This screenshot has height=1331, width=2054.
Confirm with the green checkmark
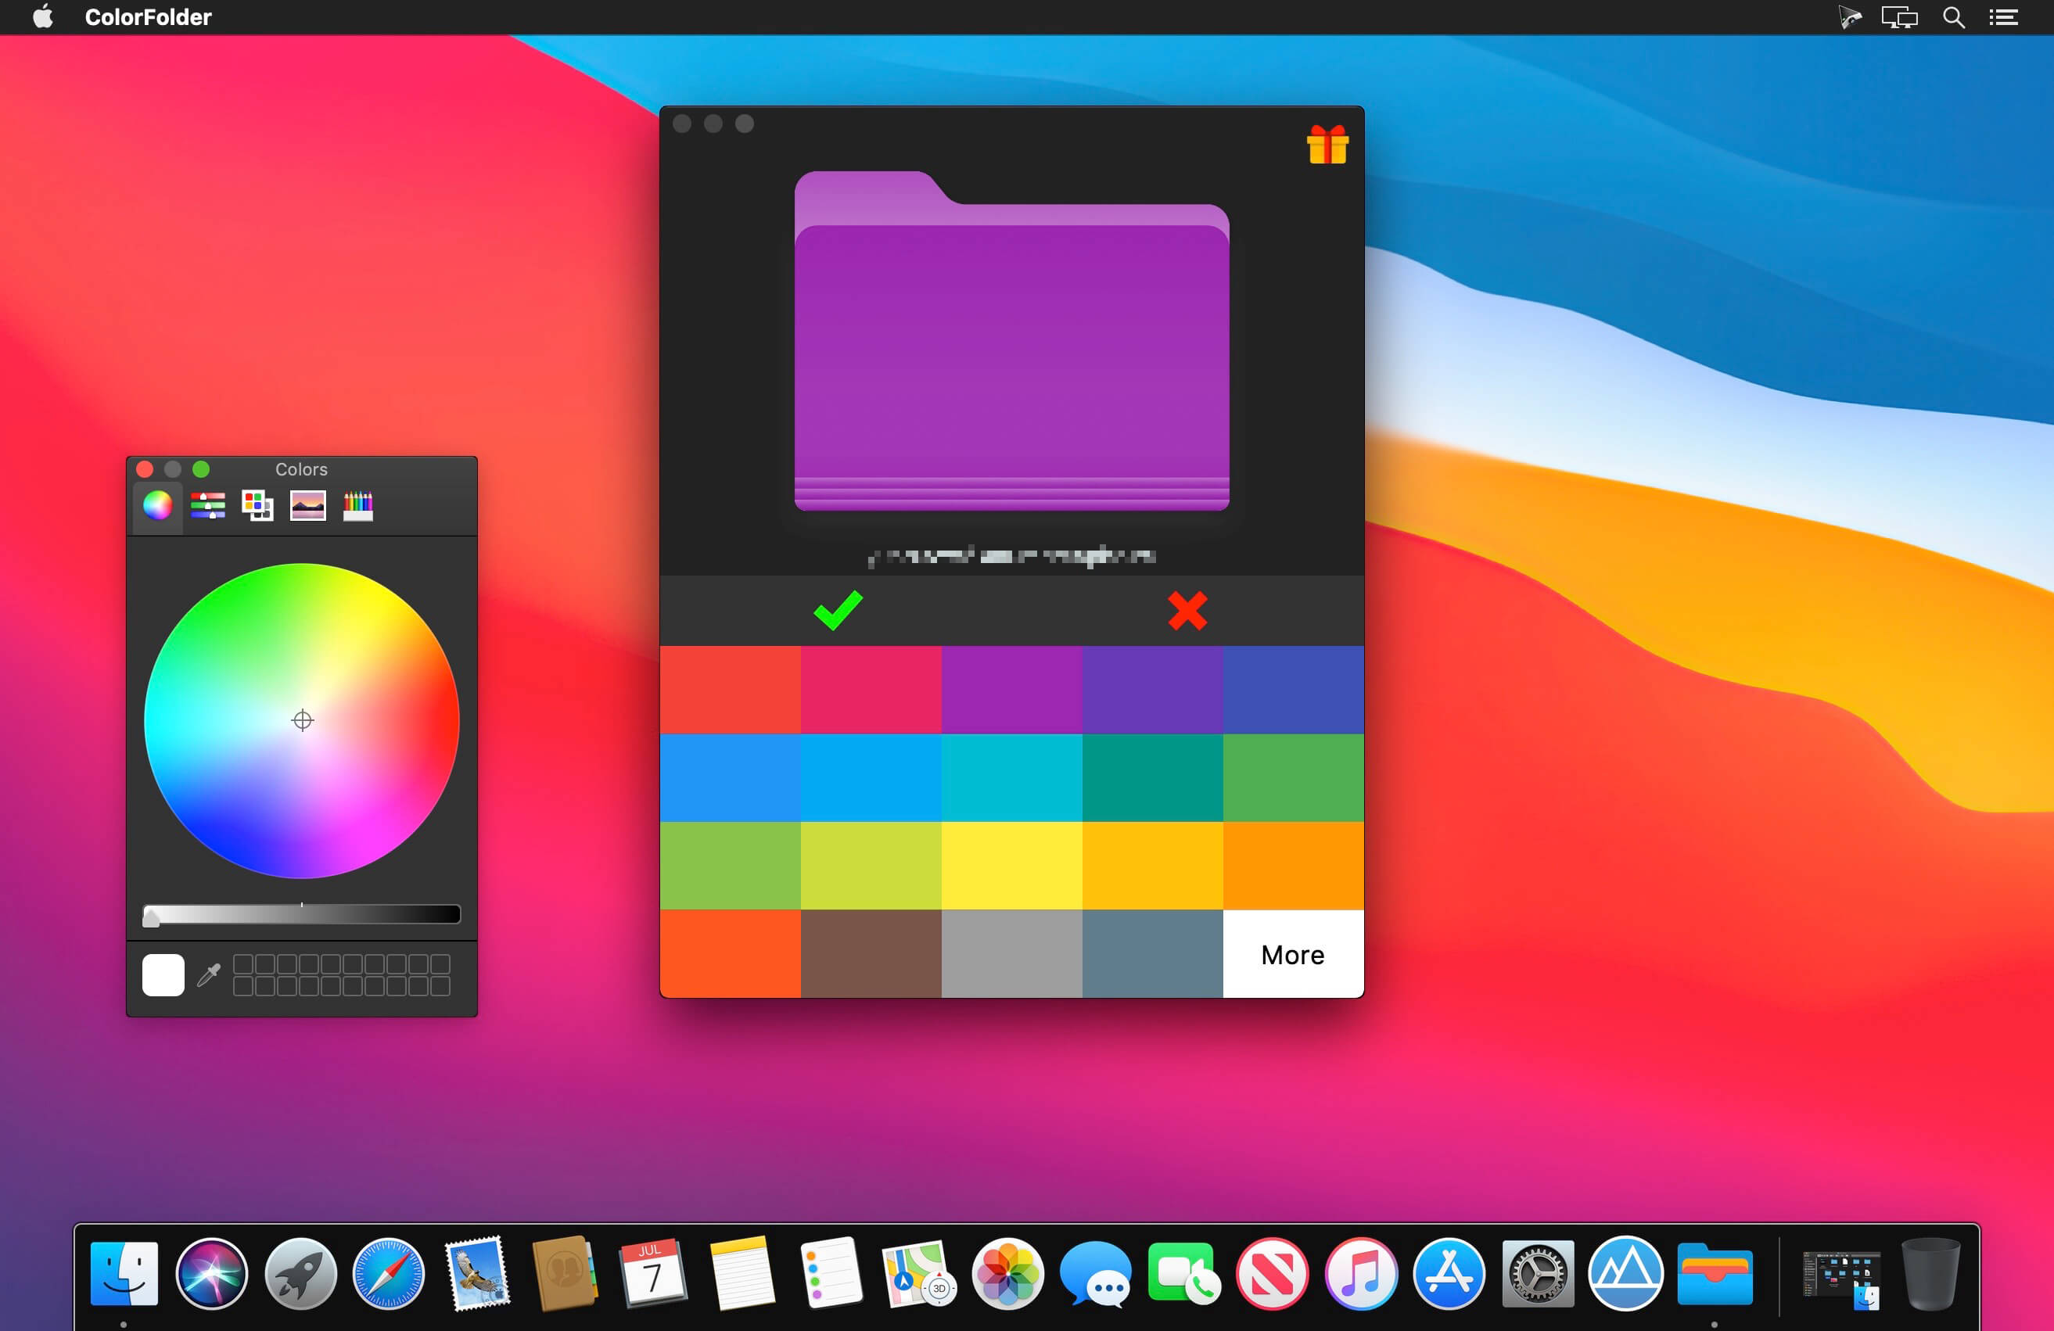coord(837,611)
